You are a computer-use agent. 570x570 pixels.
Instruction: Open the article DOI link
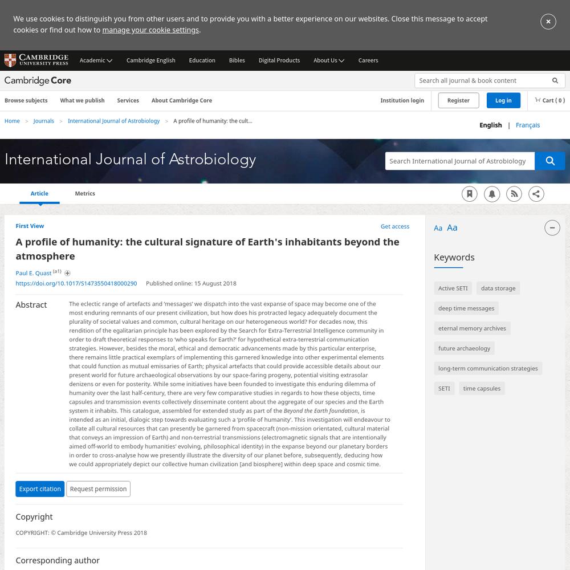click(x=76, y=283)
